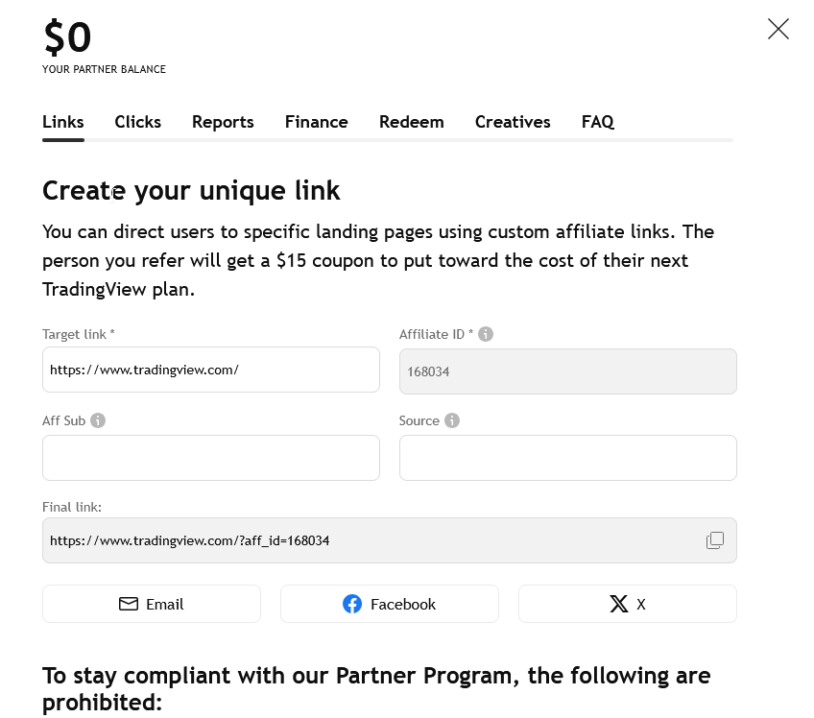Show info tooltip for Source
The width and height of the screenshot is (814, 718).
point(452,420)
